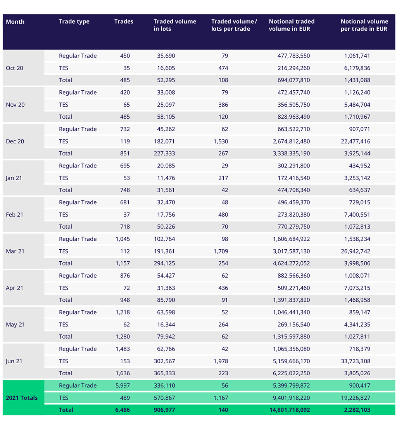The image size is (397, 430).
Task: Select May 21 Regular Trade count 1,218
Action: pyautogui.click(x=123, y=313)
